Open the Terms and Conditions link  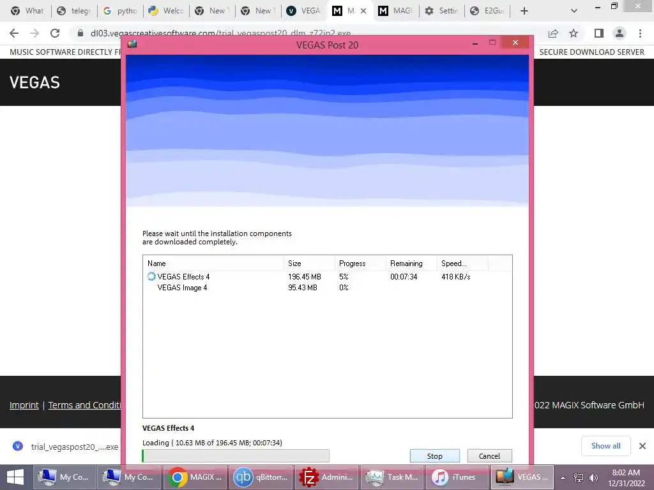[x=85, y=405]
